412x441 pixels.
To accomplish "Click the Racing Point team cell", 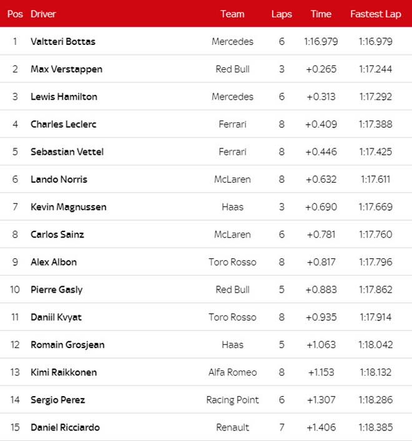I will [232, 400].
